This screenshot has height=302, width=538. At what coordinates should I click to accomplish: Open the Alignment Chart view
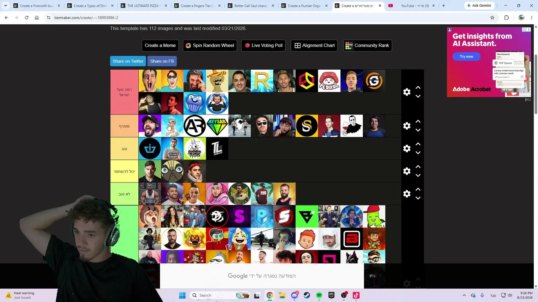point(315,45)
